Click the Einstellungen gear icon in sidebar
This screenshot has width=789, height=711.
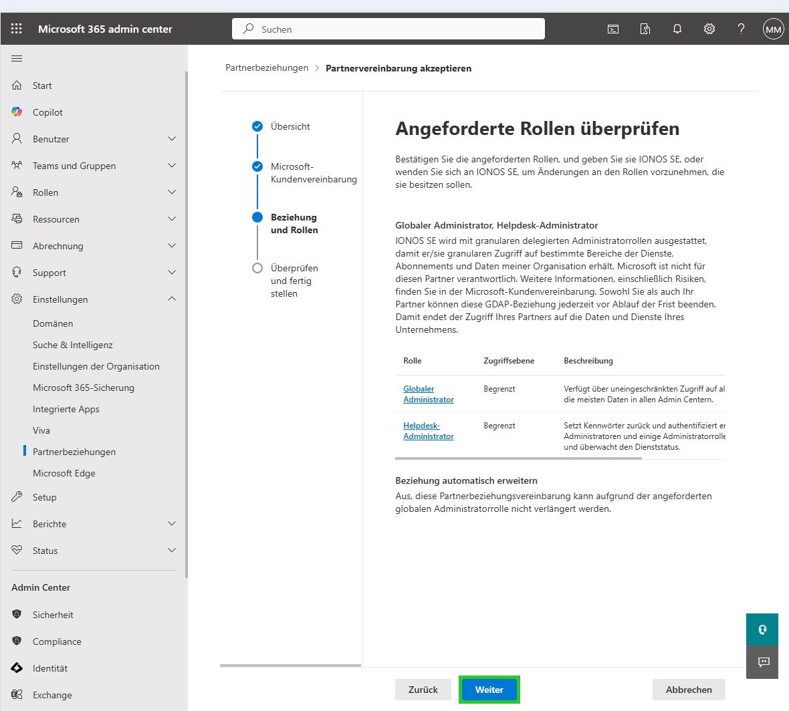(17, 299)
